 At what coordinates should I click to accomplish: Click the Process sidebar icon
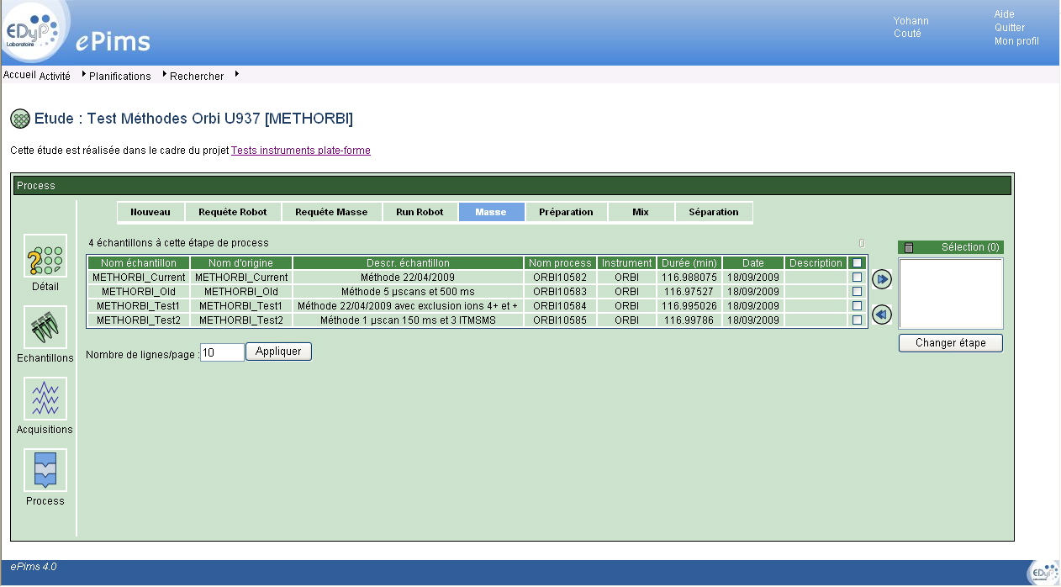pos(45,470)
